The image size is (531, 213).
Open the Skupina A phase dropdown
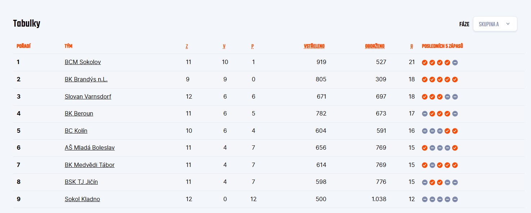tap(495, 24)
